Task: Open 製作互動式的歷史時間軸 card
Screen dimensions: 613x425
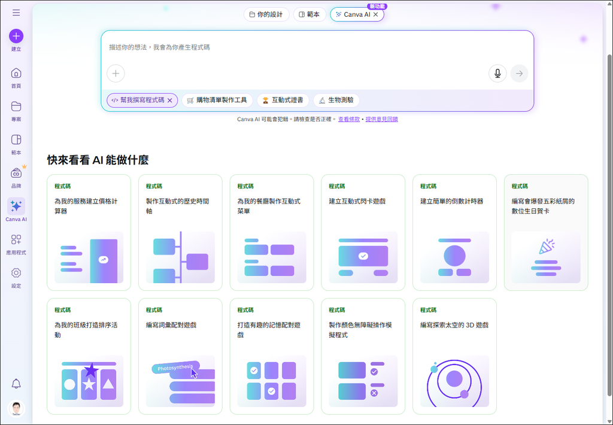Action: [x=180, y=233]
